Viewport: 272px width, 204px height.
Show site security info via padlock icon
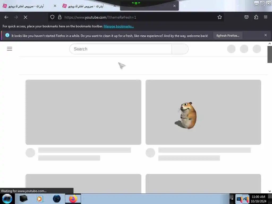coord(60,17)
